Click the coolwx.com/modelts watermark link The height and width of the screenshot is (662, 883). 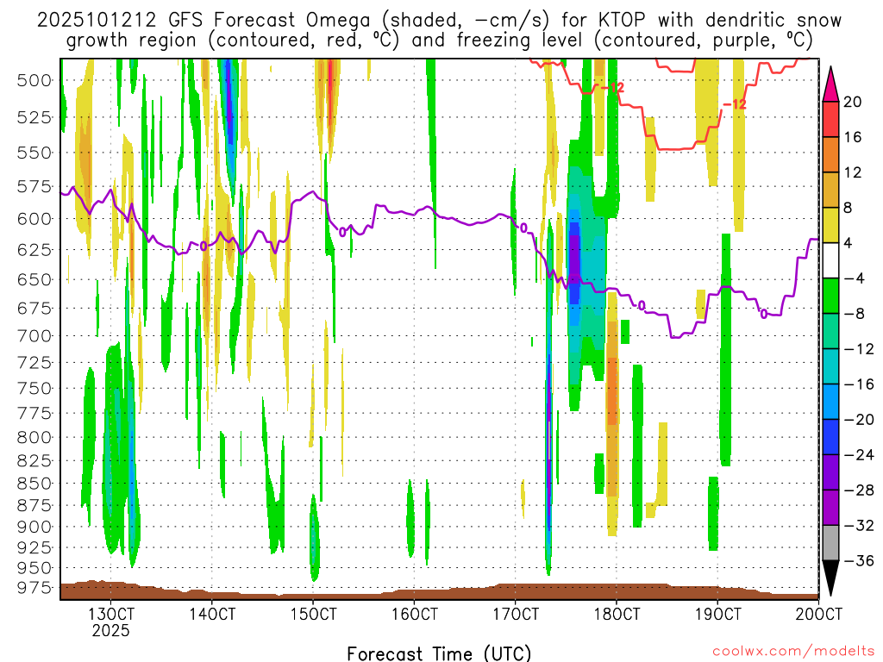coord(793,651)
